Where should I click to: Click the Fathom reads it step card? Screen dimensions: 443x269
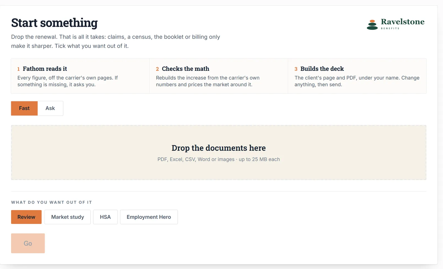[80, 76]
